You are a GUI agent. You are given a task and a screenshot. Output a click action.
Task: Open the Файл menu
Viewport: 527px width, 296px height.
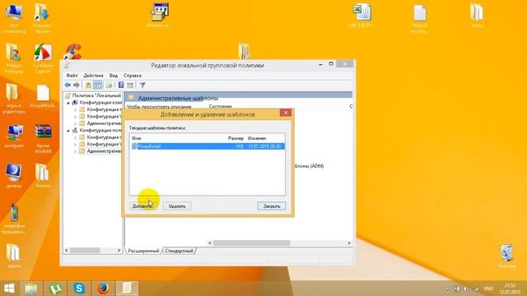(x=72, y=76)
